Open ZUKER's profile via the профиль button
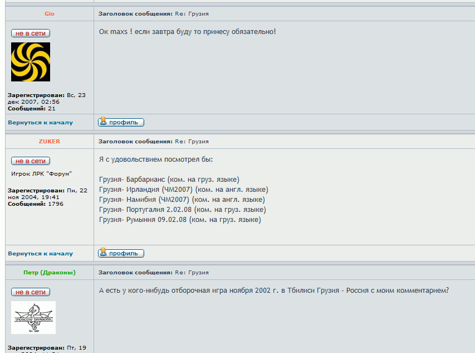Image resolution: width=475 pixels, height=353 pixels. coord(121,253)
